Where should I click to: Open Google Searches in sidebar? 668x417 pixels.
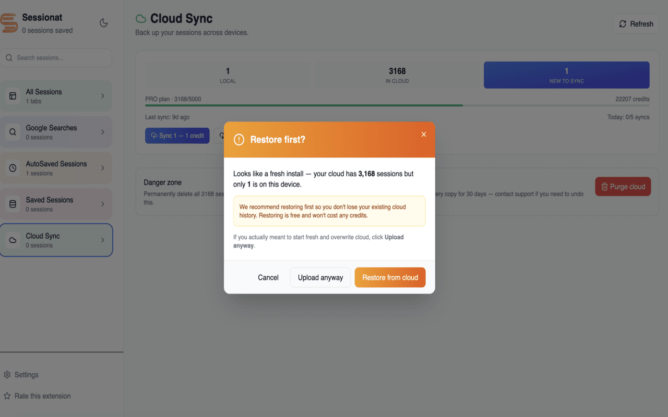[x=56, y=132]
